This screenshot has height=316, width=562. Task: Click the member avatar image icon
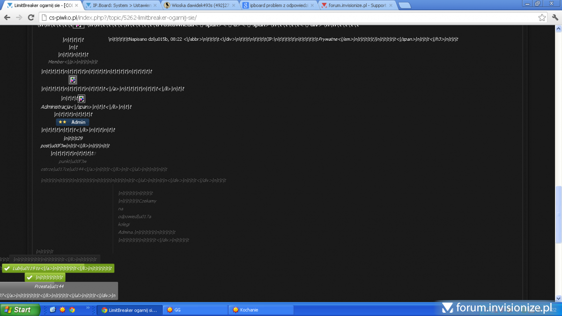pyautogui.click(x=73, y=80)
